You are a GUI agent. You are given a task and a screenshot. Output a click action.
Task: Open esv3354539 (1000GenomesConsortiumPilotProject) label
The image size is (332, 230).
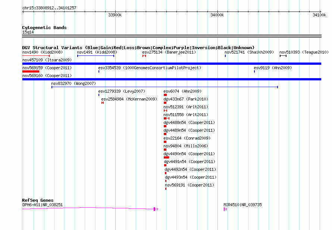click(150, 68)
